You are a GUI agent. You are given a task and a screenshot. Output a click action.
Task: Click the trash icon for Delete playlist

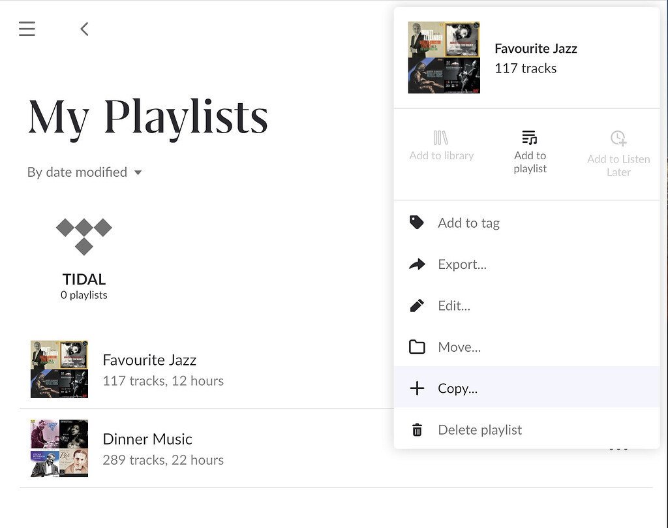(417, 429)
